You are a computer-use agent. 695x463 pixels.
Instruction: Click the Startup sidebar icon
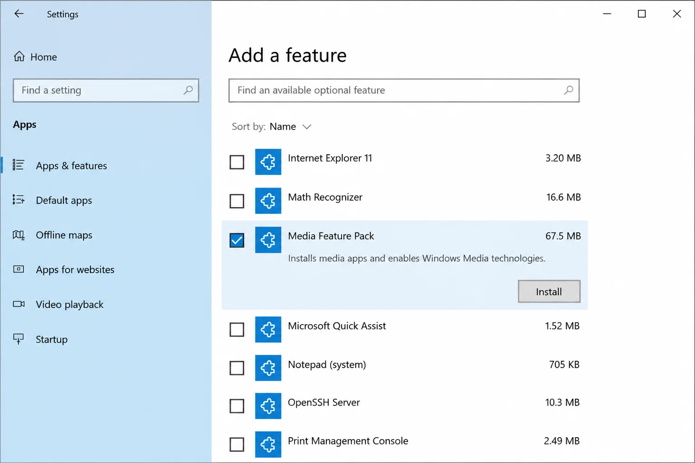point(19,339)
